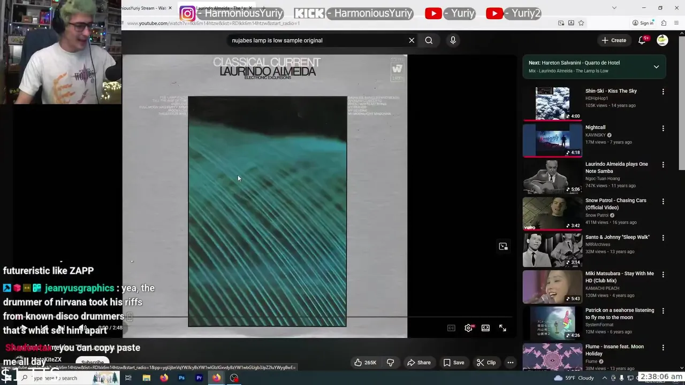The image size is (685, 385).
Task: Open options for Shin-Ski Kiss The Sky
Action: pyautogui.click(x=663, y=92)
